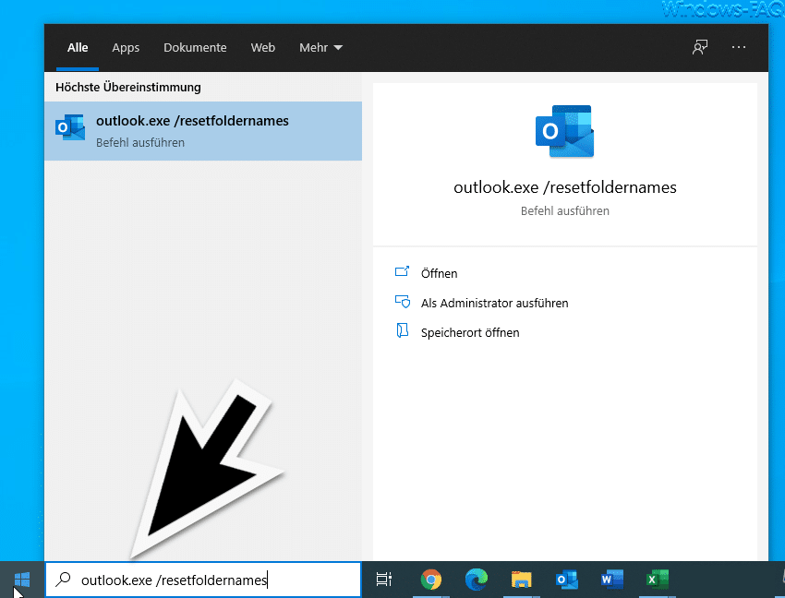785x598 pixels.
Task: Choose Als Administrator ausführen
Action: tap(495, 304)
